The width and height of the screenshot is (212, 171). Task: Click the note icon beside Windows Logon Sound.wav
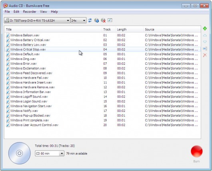[x=8, y=101]
